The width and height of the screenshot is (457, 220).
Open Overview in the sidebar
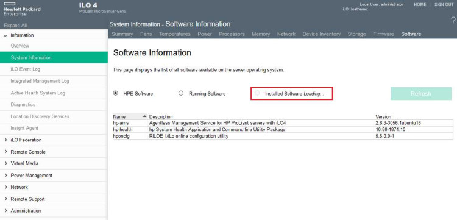click(54, 46)
